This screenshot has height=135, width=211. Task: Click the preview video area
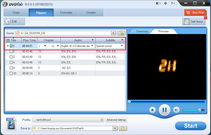167,67
